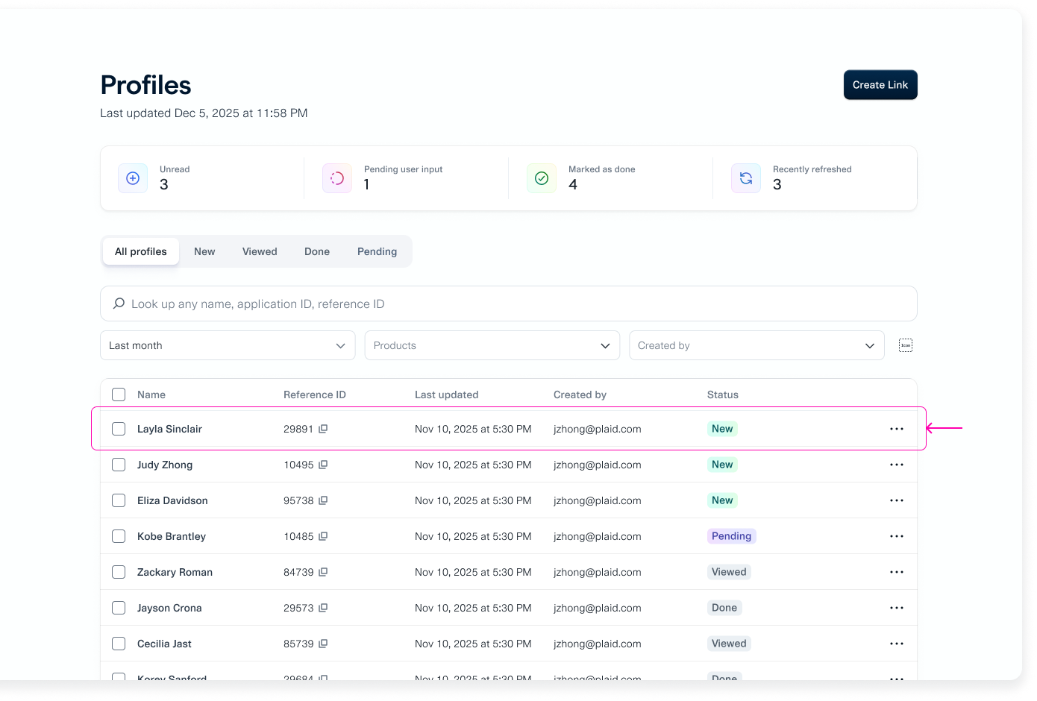Click the New status badge for Layla Sinclair

722,429
